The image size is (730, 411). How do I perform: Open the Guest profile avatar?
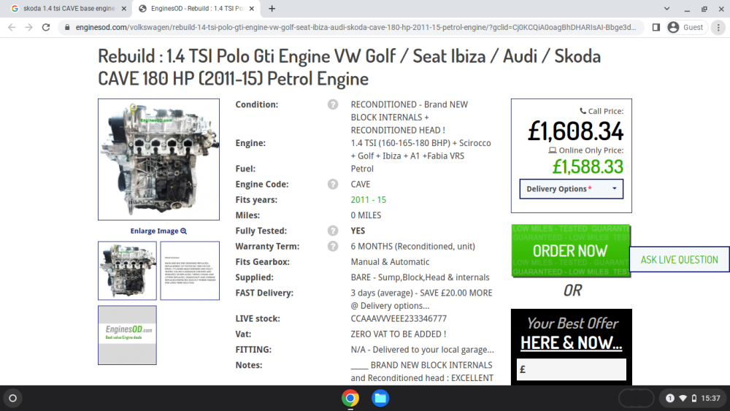673,28
